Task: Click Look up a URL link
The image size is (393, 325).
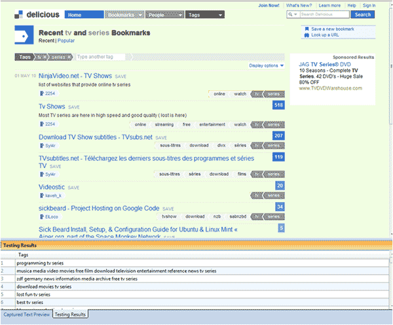Action: coord(325,35)
